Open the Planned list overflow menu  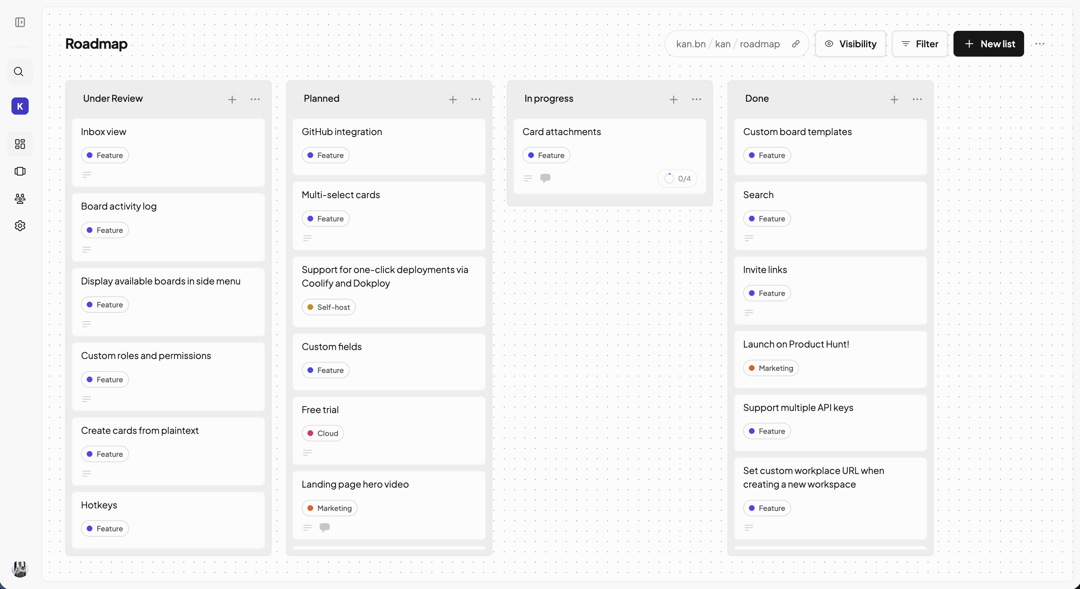click(x=476, y=99)
